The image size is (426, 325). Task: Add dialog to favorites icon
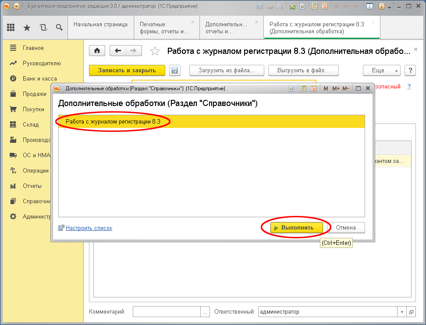(x=291, y=88)
